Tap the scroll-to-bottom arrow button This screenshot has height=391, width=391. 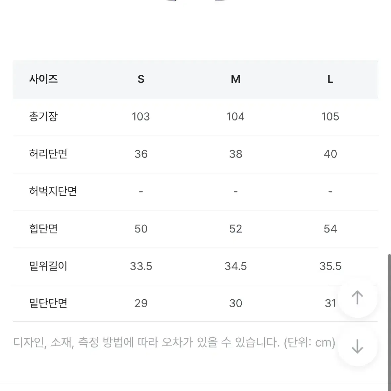point(357,346)
